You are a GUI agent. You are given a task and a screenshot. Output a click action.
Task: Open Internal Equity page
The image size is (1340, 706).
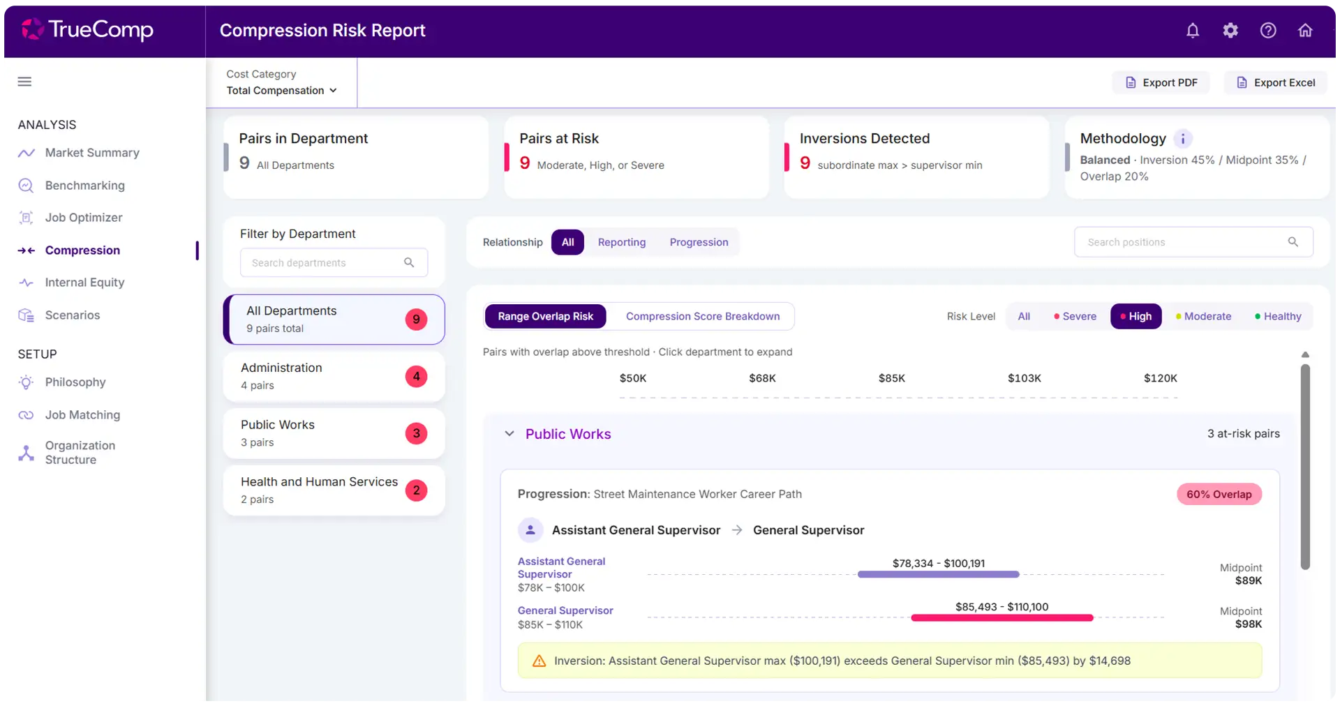pyautogui.click(x=84, y=283)
